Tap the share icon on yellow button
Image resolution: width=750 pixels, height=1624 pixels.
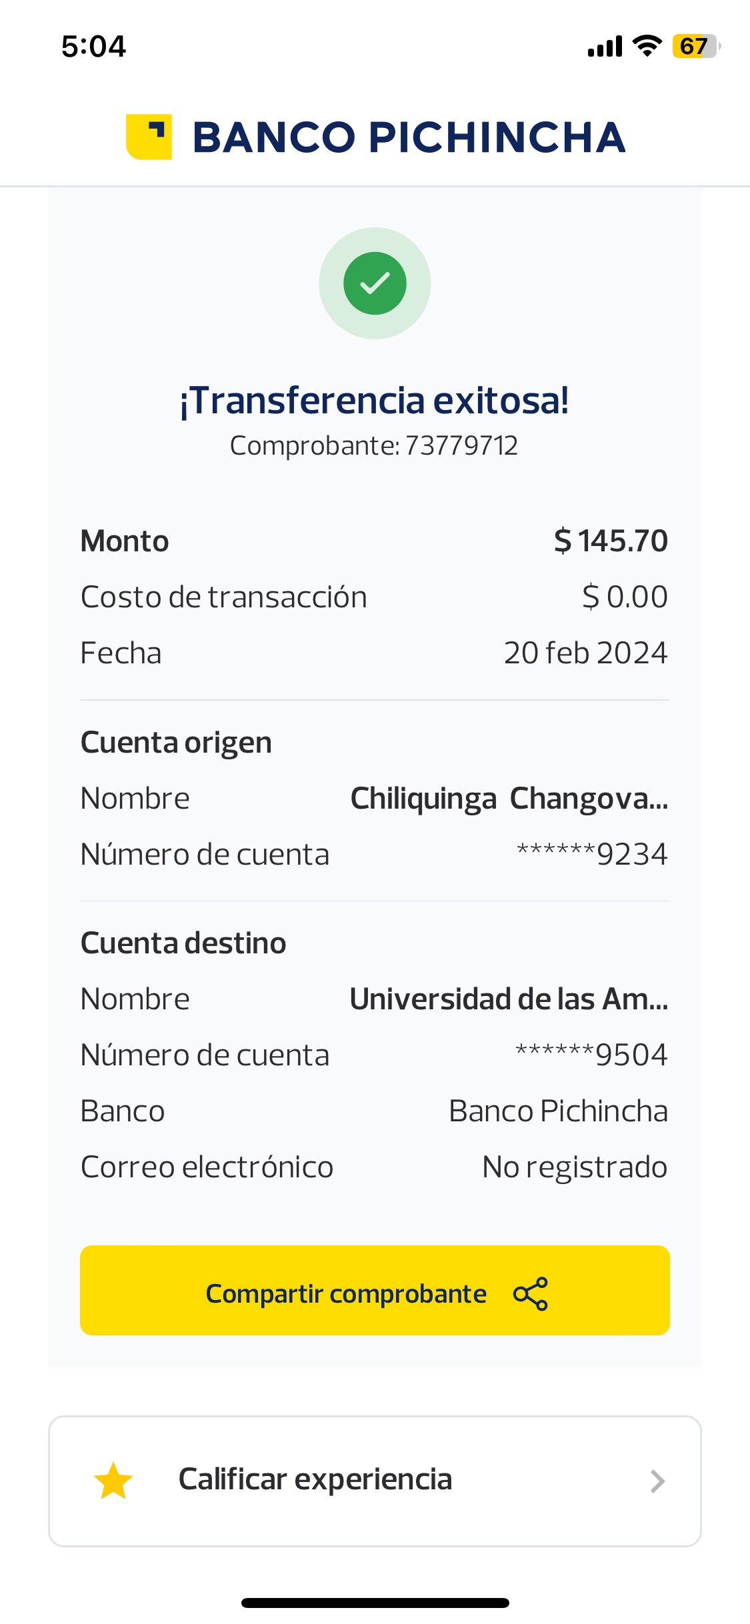click(531, 1294)
